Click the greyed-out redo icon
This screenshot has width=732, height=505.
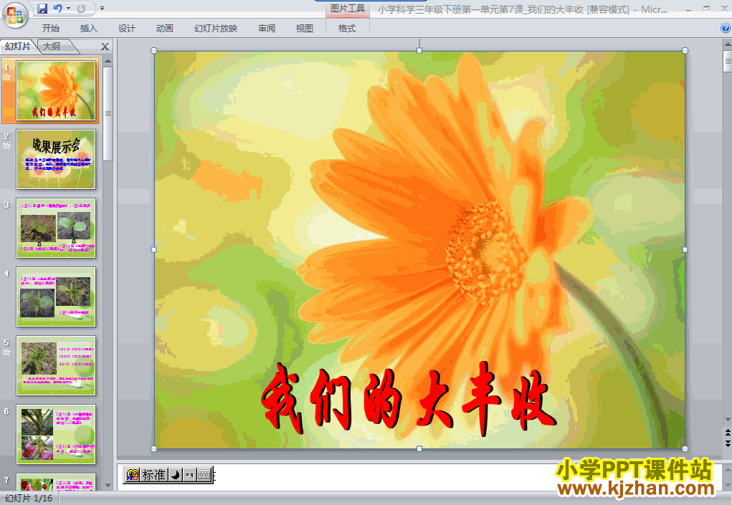coord(82,9)
